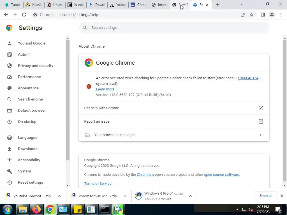Switch to the Tutorial tab

coord(13,5)
